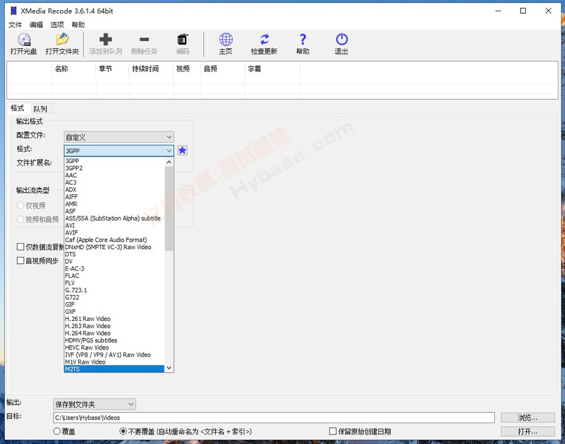
Task: Select FLV in the format list
Action: pyautogui.click(x=114, y=284)
